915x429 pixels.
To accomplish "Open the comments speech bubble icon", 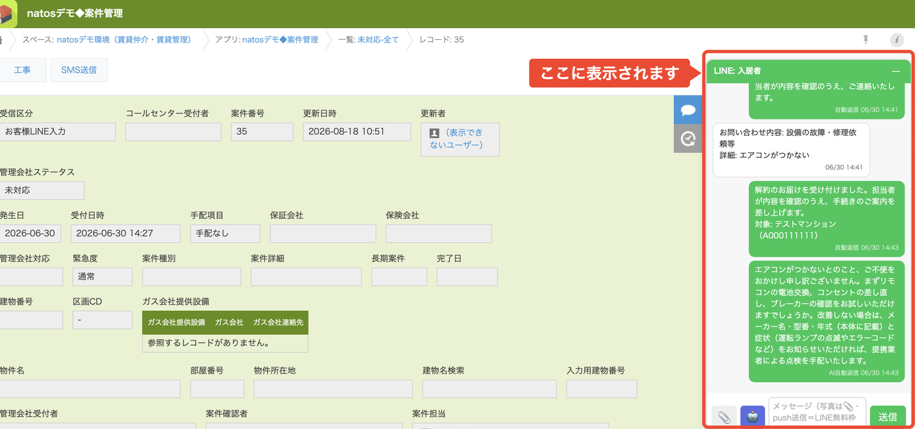I will [688, 110].
